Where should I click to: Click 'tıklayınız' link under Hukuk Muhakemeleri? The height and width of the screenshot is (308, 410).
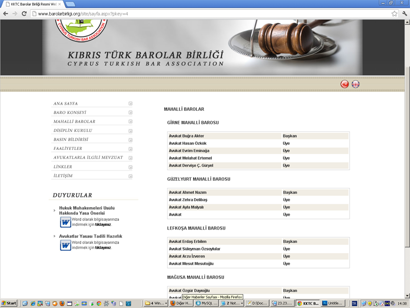[103, 224]
